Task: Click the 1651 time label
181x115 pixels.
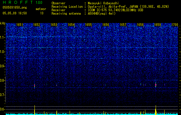Action: click(20, 25)
